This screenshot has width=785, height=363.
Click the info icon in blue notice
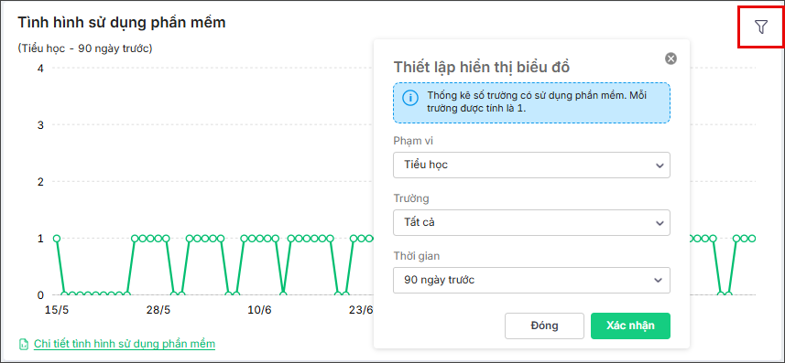(x=410, y=98)
